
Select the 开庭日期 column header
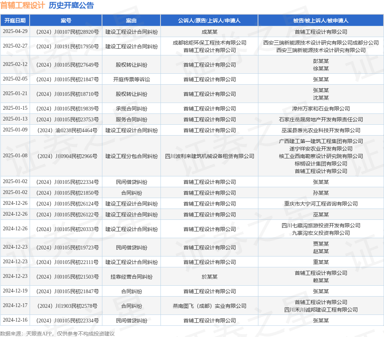[x=15, y=21]
